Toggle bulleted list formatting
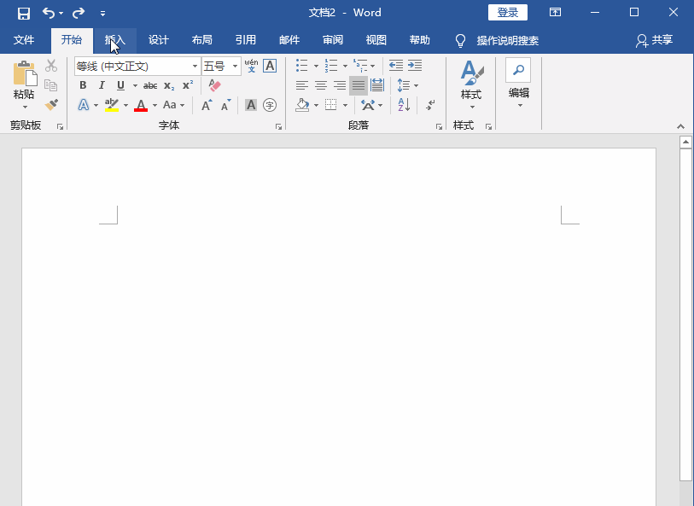The image size is (694, 506). pyautogui.click(x=300, y=64)
